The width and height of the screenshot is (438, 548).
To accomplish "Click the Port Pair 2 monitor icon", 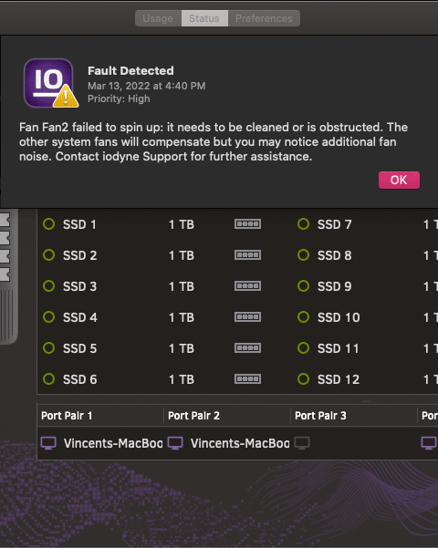I will (x=175, y=443).
